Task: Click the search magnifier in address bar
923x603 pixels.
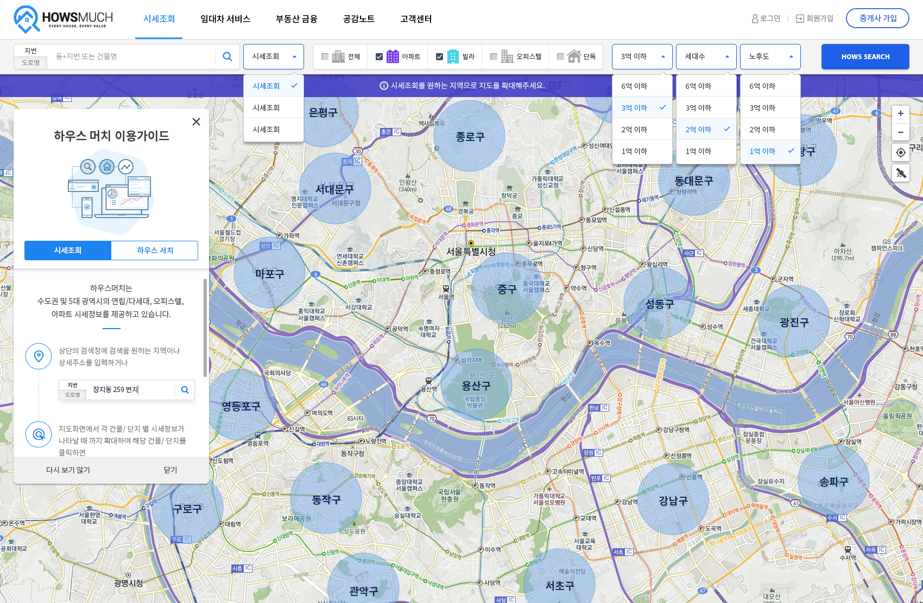Action: coord(227,56)
